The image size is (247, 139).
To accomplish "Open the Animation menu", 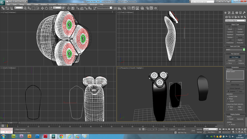I will (52, 4).
